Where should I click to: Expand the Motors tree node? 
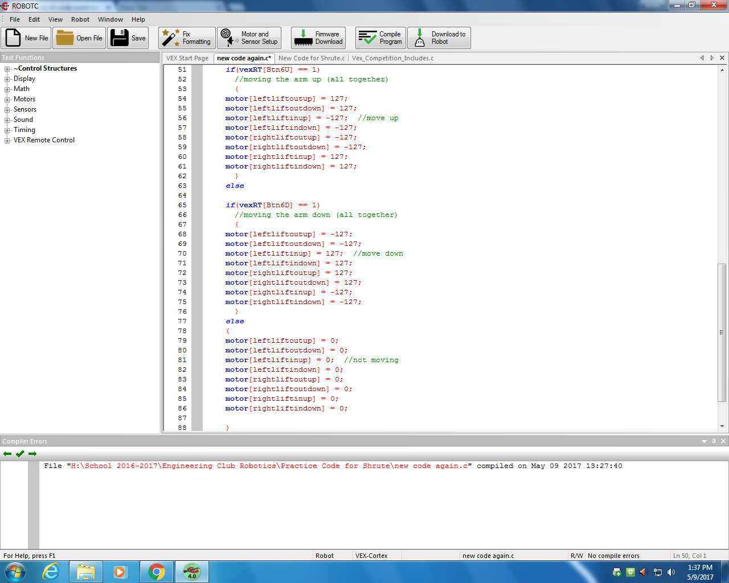coord(7,100)
